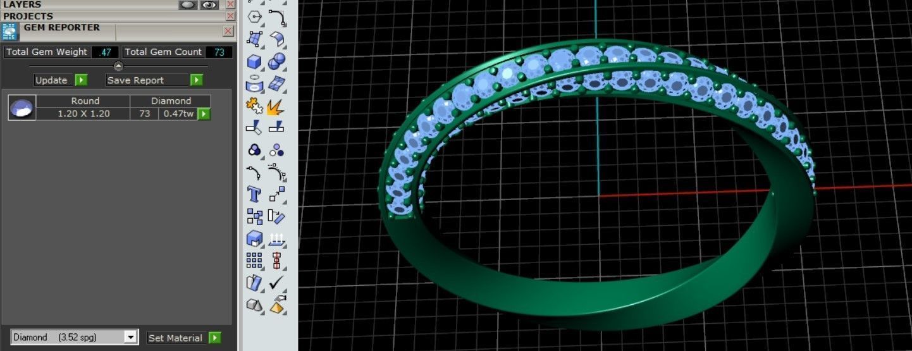The height and width of the screenshot is (351, 912).
Task: Select the Mesh plane tool
Action: [276, 83]
